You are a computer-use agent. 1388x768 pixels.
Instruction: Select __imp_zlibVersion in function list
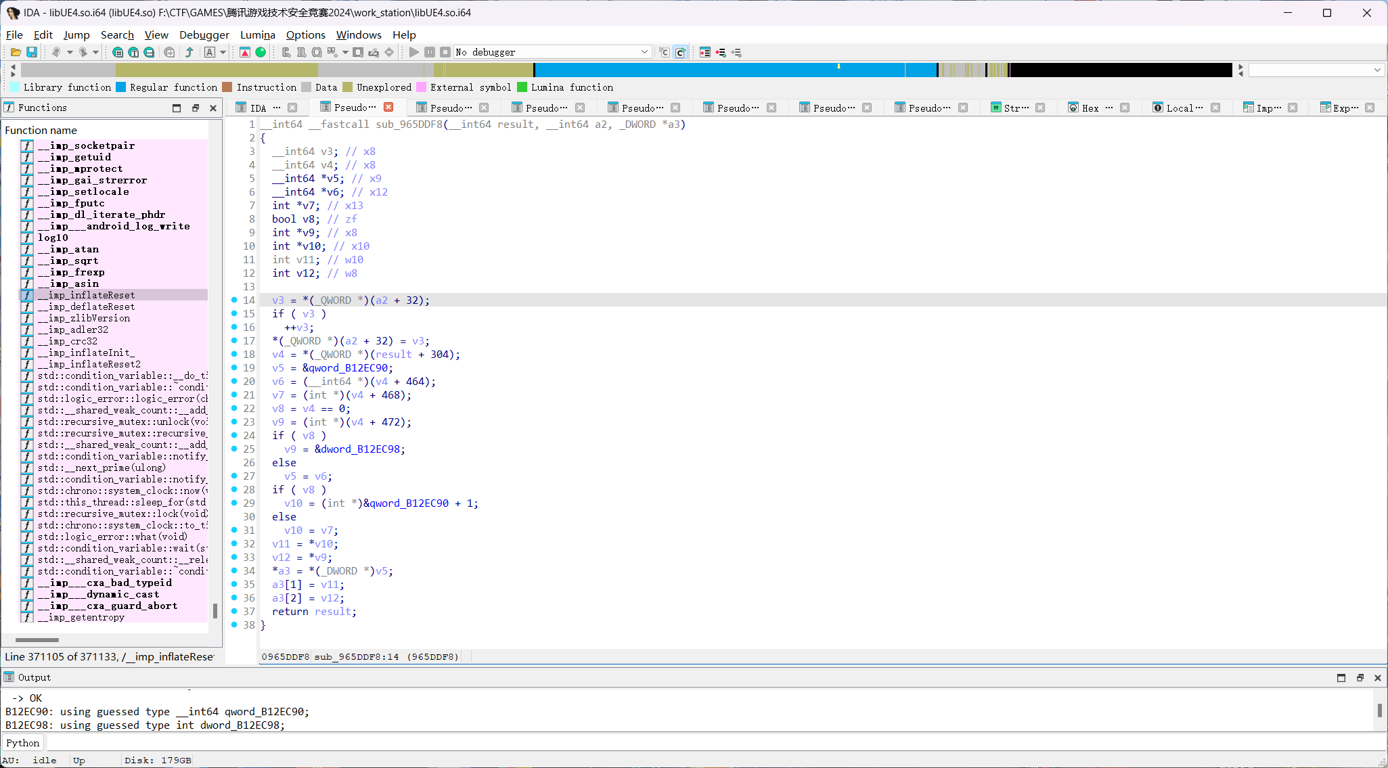(84, 318)
